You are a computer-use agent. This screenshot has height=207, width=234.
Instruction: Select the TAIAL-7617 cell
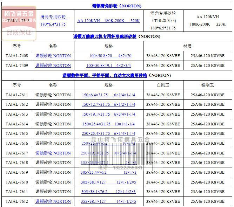17,153
